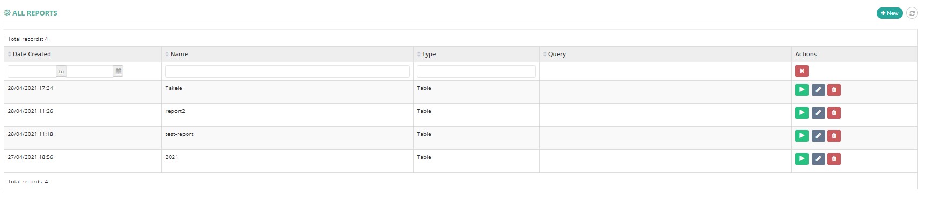The width and height of the screenshot is (926, 199).
Task: Delete the 2021 report
Action: point(834,159)
